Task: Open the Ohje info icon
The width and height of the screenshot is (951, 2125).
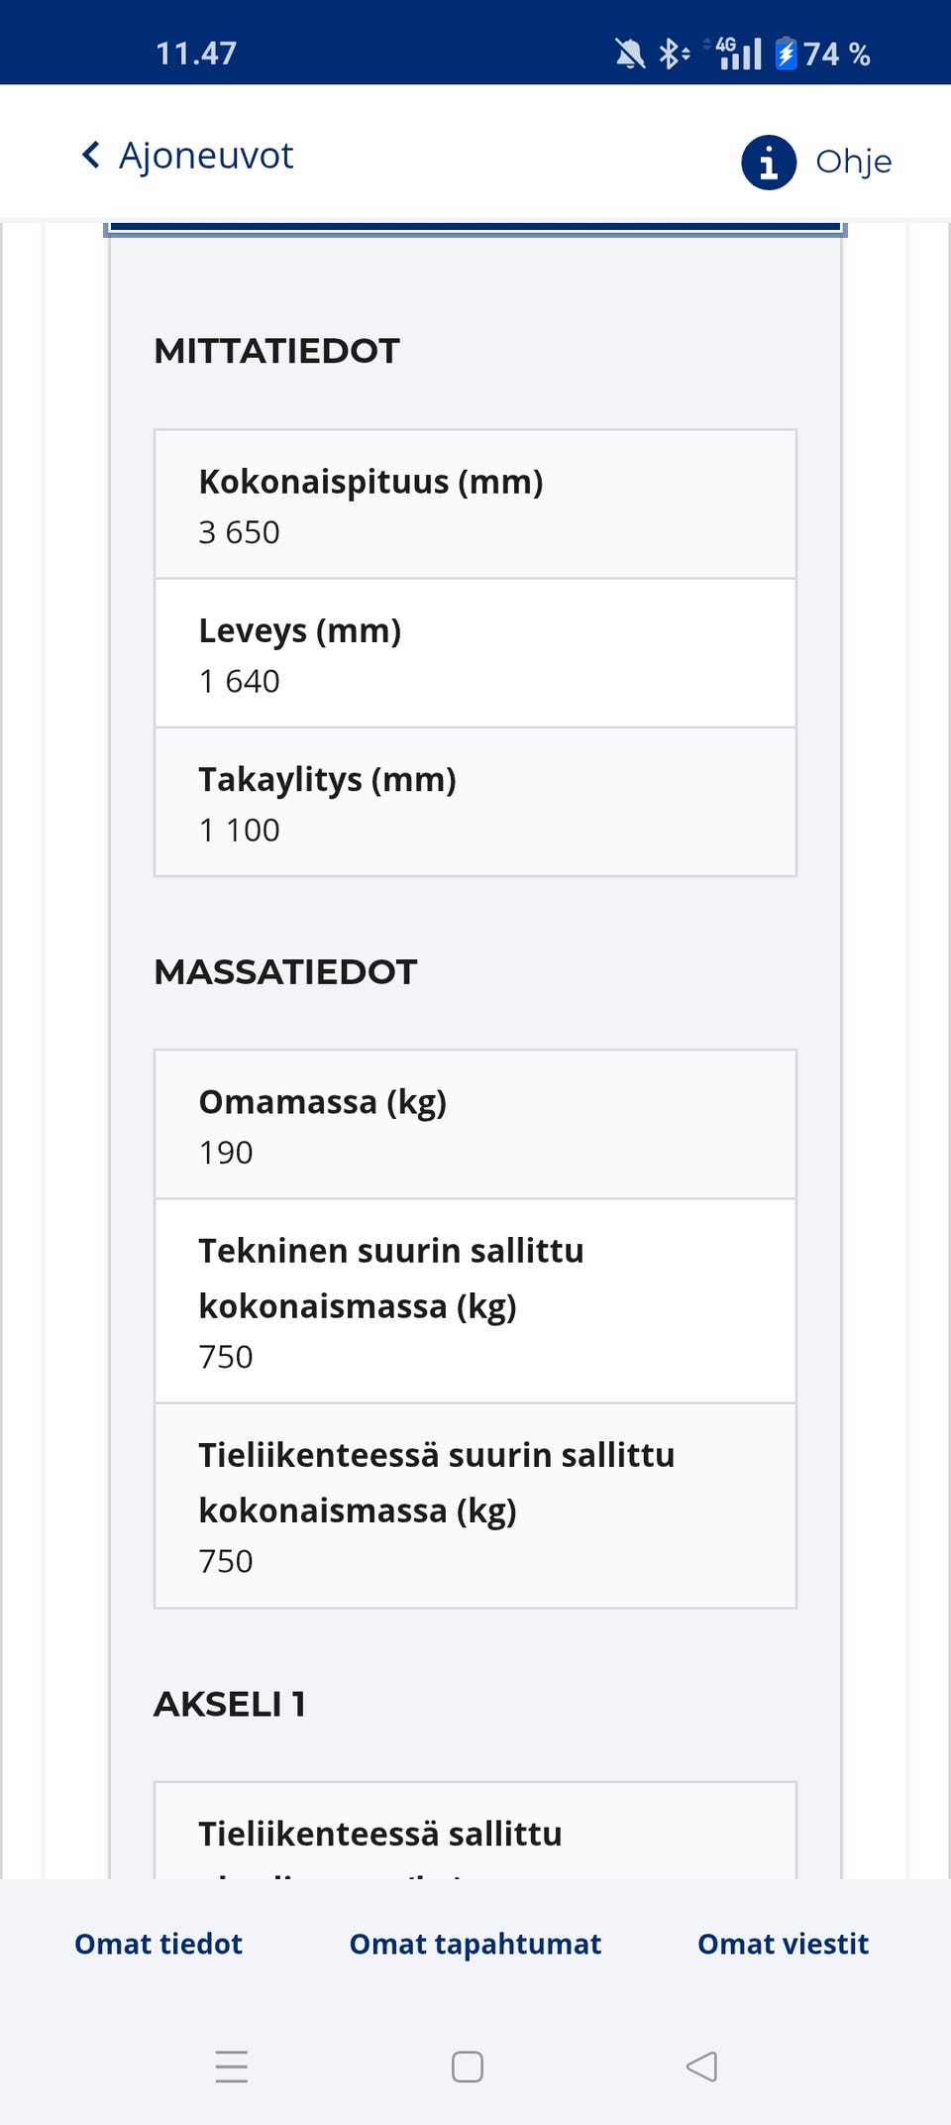Action: click(769, 163)
